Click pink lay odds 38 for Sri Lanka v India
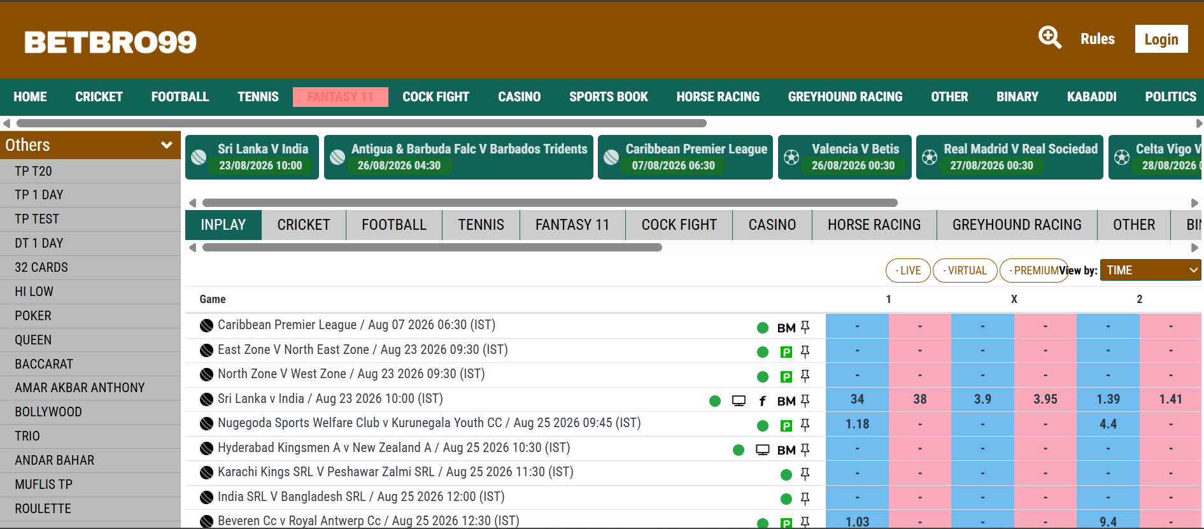The width and height of the screenshot is (1204, 529). (920, 399)
